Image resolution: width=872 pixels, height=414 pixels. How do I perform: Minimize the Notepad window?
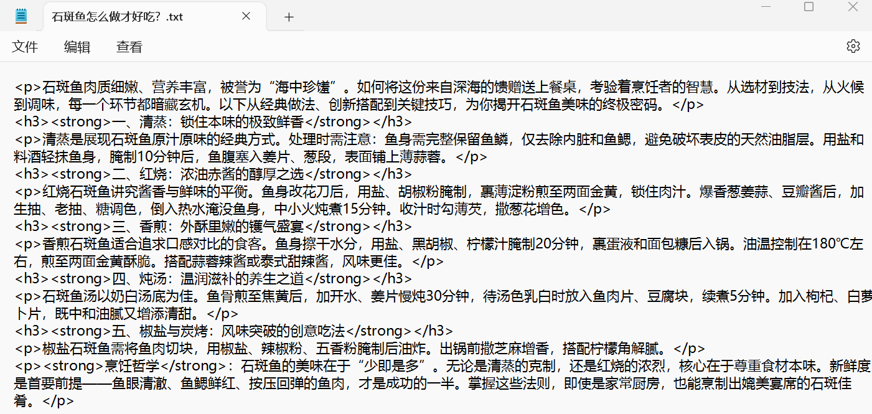point(765,7)
